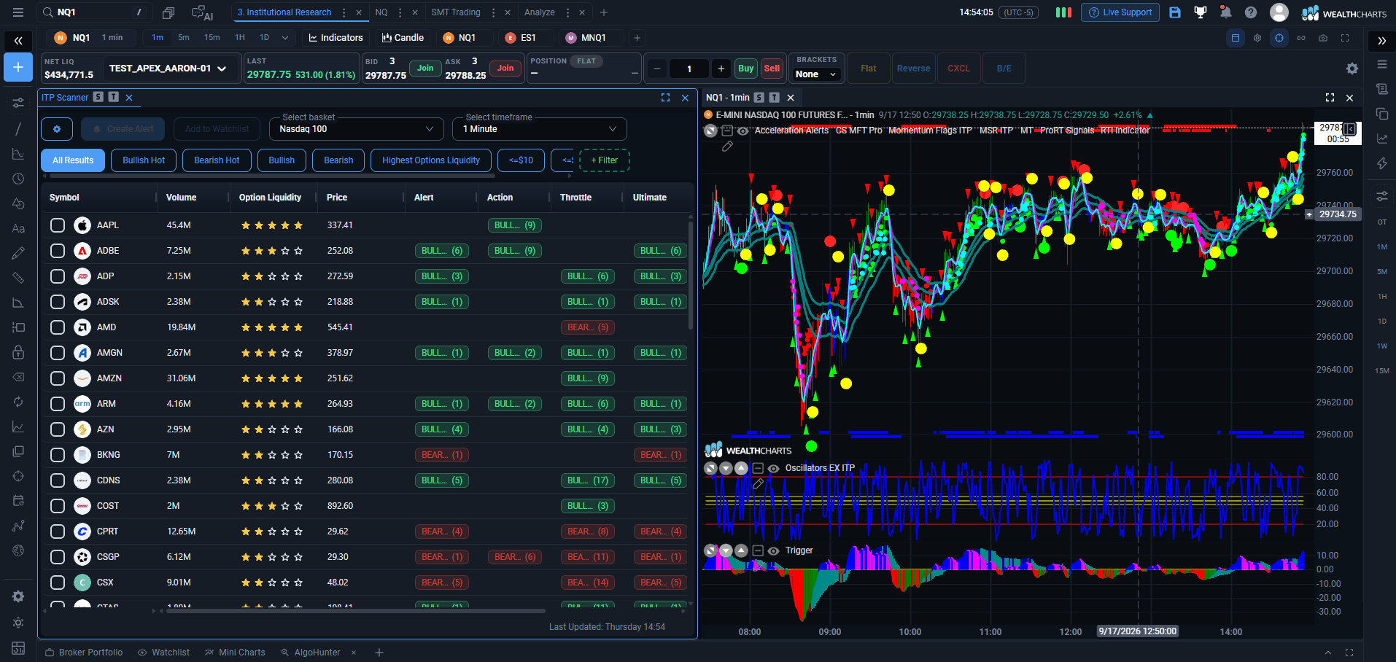Open the help question mark icon
The height and width of the screenshot is (662, 1396).
tap(1251, 12)
